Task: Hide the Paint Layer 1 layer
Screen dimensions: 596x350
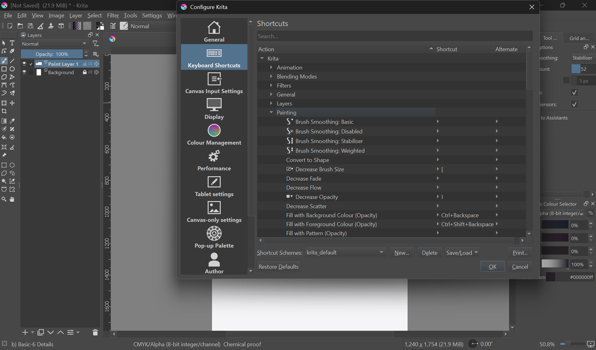Action: [24, 64]
